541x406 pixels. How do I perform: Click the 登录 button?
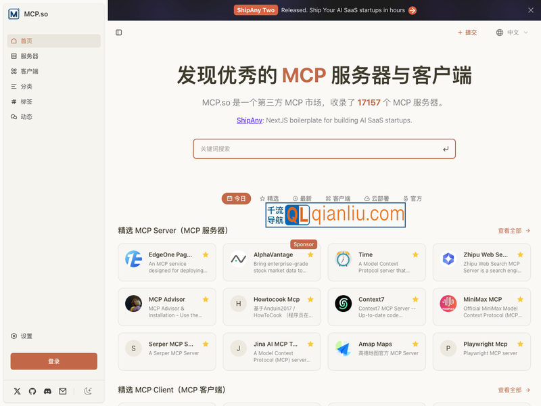point(53,361)
